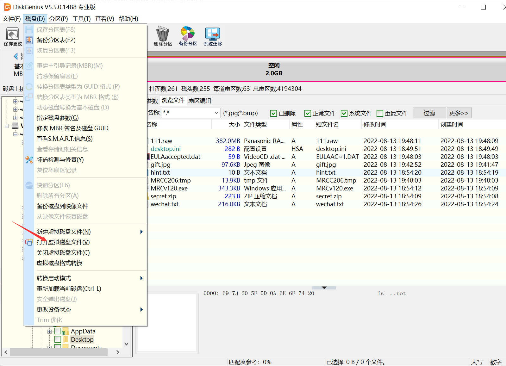
Task: Select the secret.zip file row
Action: [326, 196]
